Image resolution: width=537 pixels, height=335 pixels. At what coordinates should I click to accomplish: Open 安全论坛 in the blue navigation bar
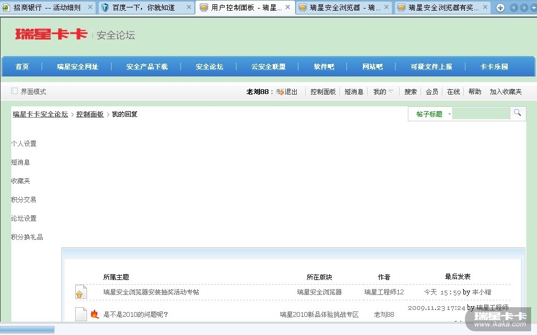pyautogui.click(x=209, y=67)
